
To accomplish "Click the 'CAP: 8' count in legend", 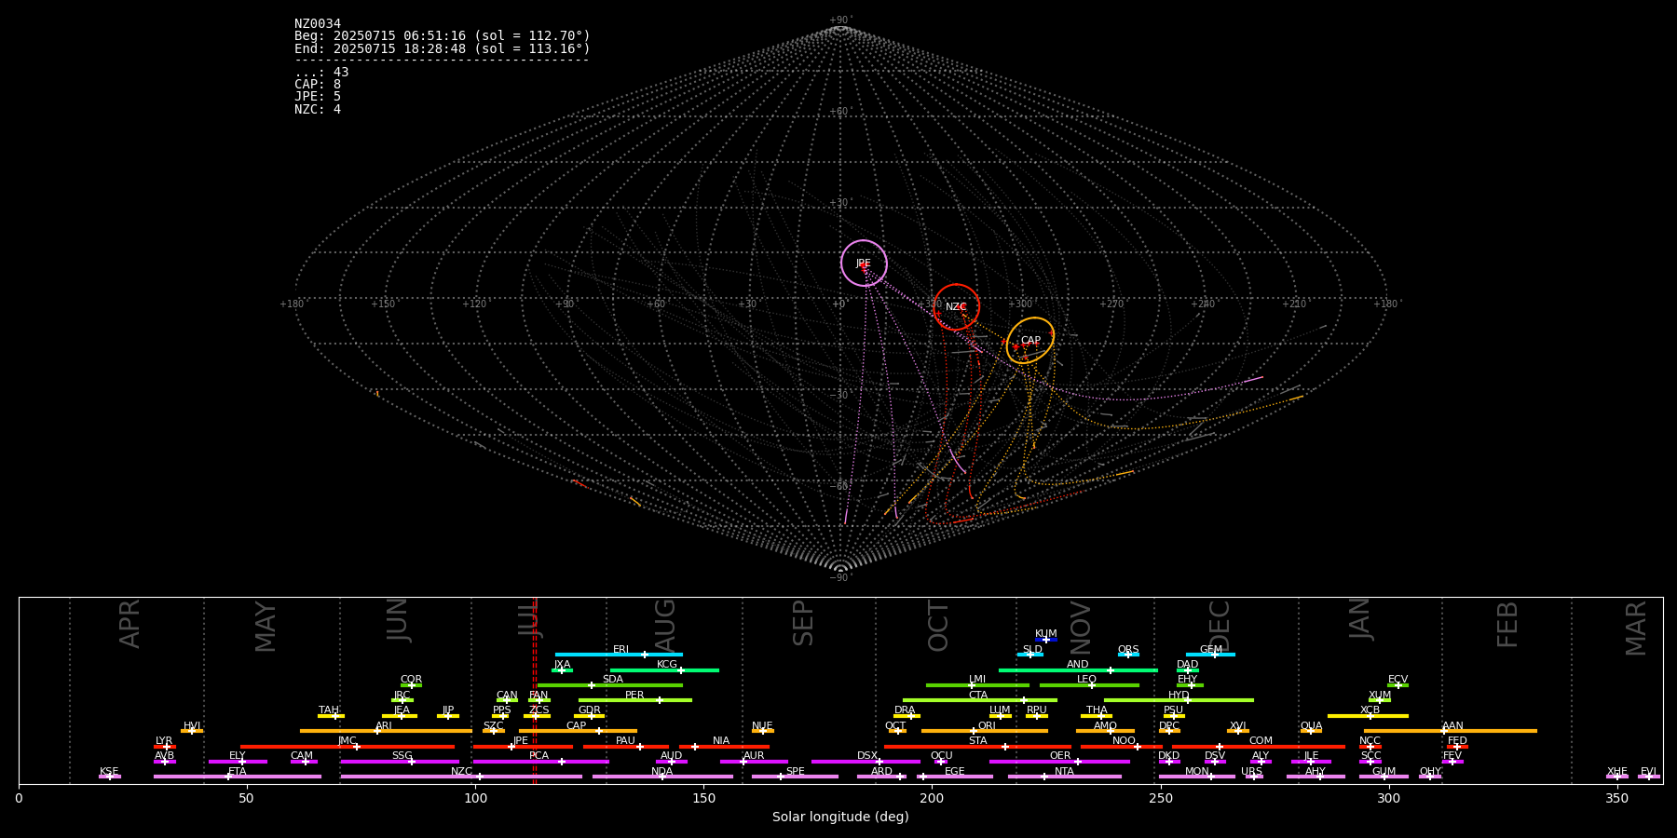I will pos(318,84).
